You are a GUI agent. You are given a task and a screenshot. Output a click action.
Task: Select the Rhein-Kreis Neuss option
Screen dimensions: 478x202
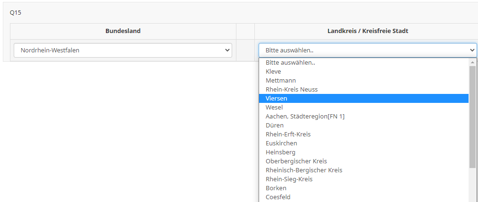(292, 89)
